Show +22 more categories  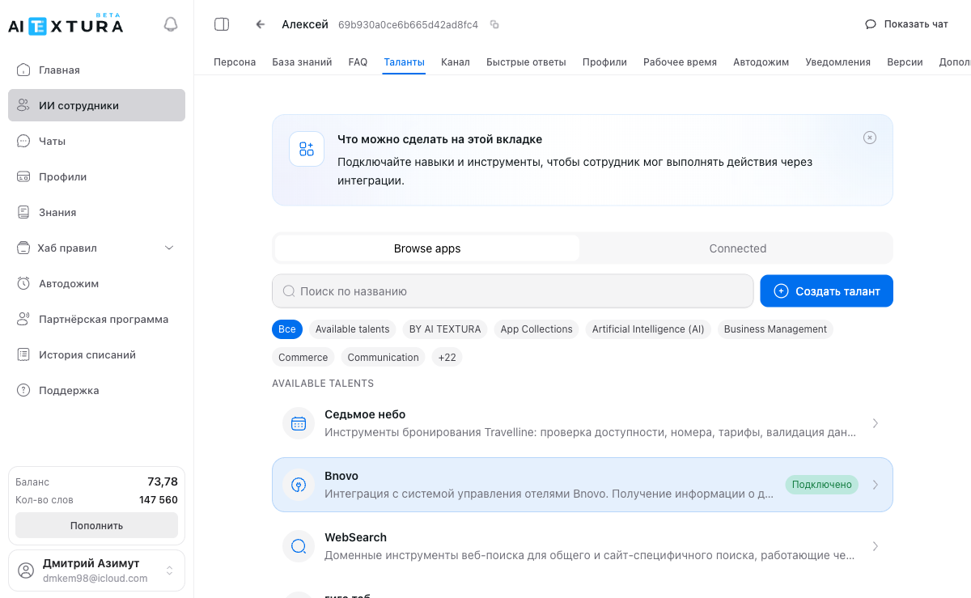tap(447, 357)
